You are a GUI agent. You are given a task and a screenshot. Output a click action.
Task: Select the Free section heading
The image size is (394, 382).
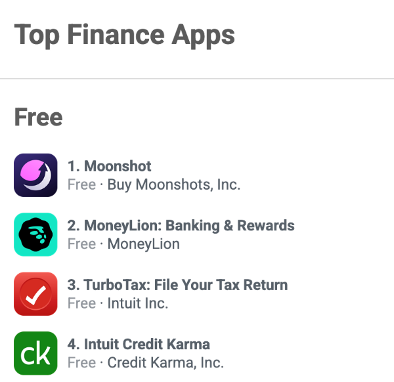point(38,117)
